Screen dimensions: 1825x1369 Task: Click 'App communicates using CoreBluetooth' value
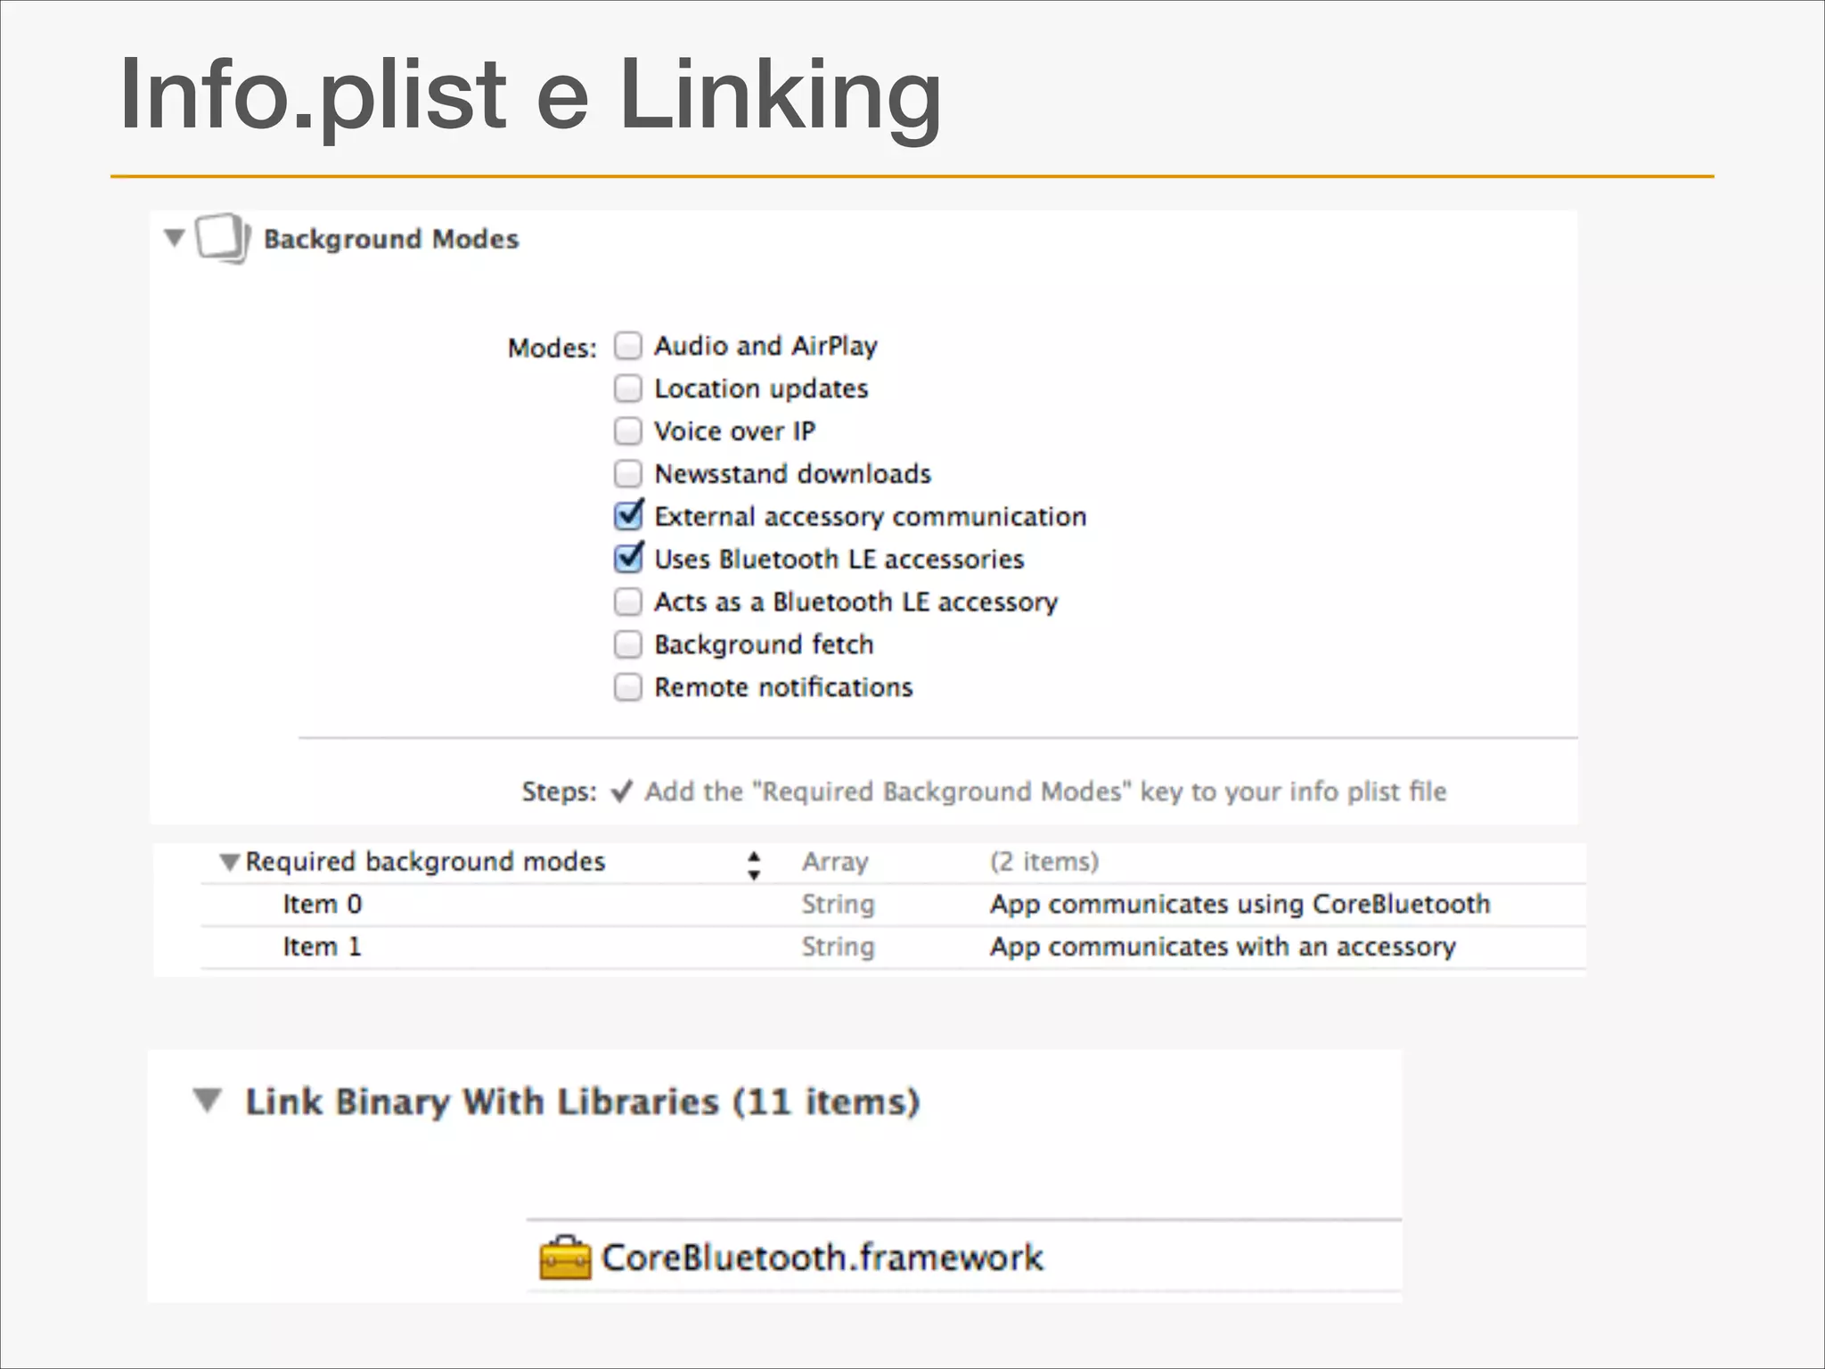point(1240,904)
